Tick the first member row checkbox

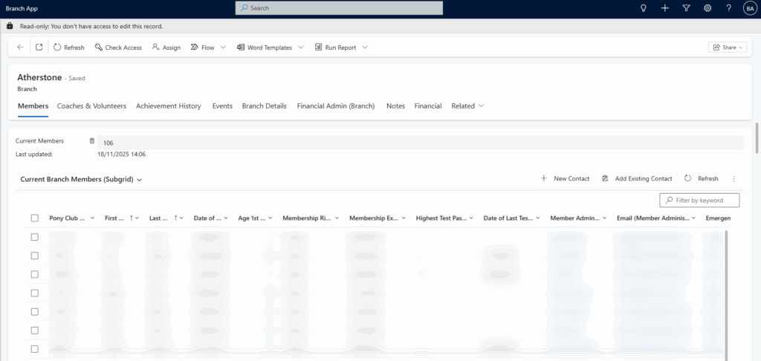click(x=35, y=237)
